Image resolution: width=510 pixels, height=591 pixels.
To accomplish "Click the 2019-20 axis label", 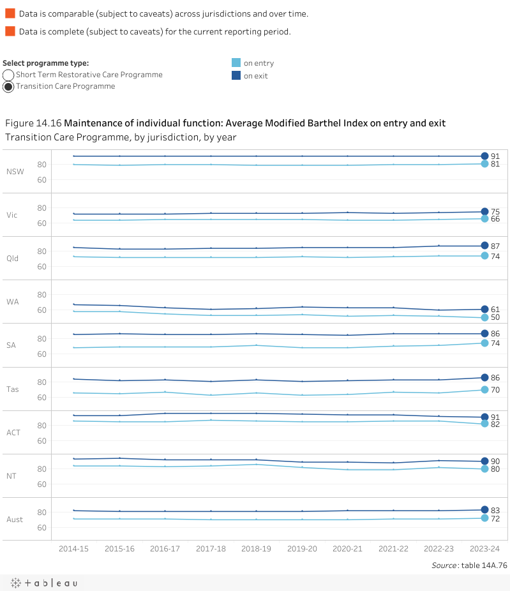I will (x=302, y=549).
